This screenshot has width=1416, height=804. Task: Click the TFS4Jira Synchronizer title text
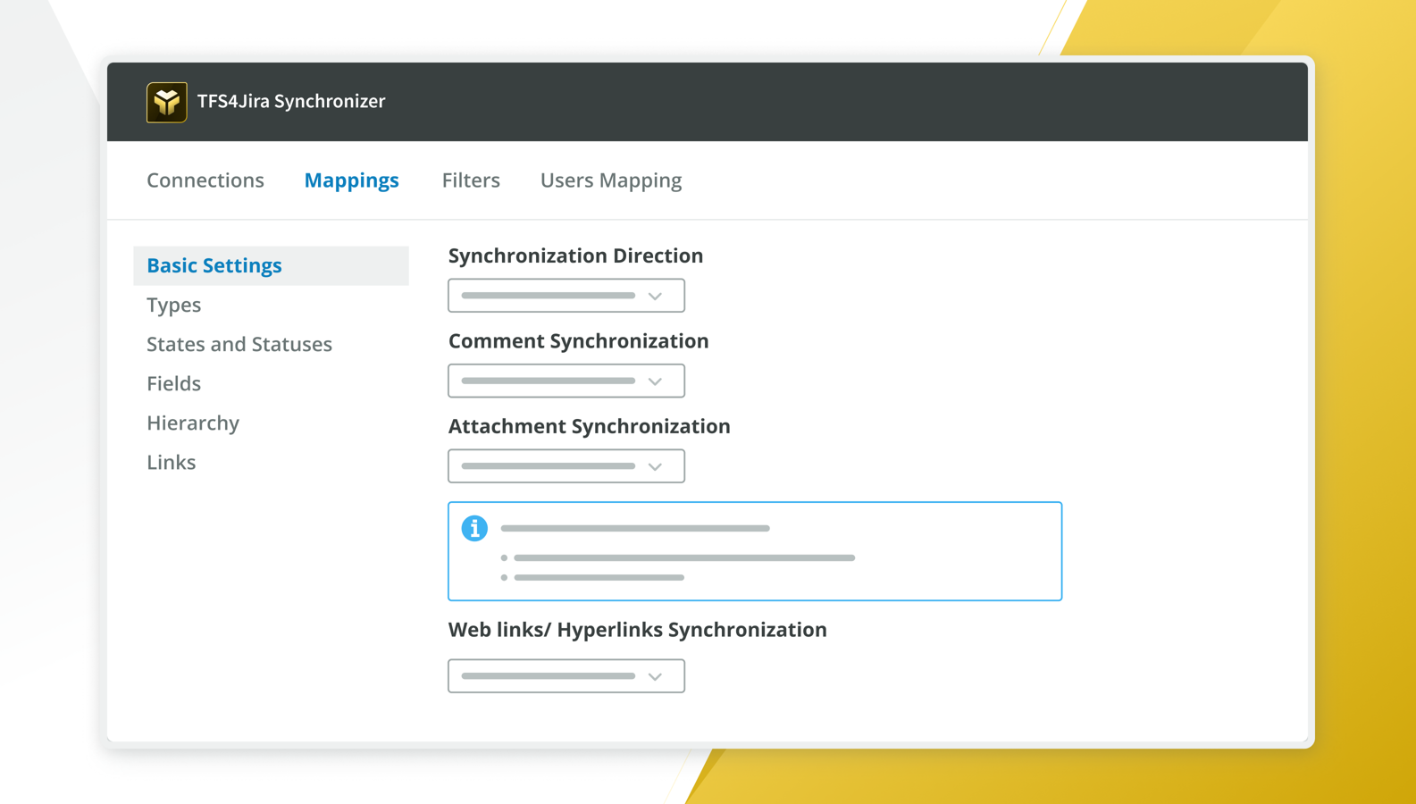291,102
